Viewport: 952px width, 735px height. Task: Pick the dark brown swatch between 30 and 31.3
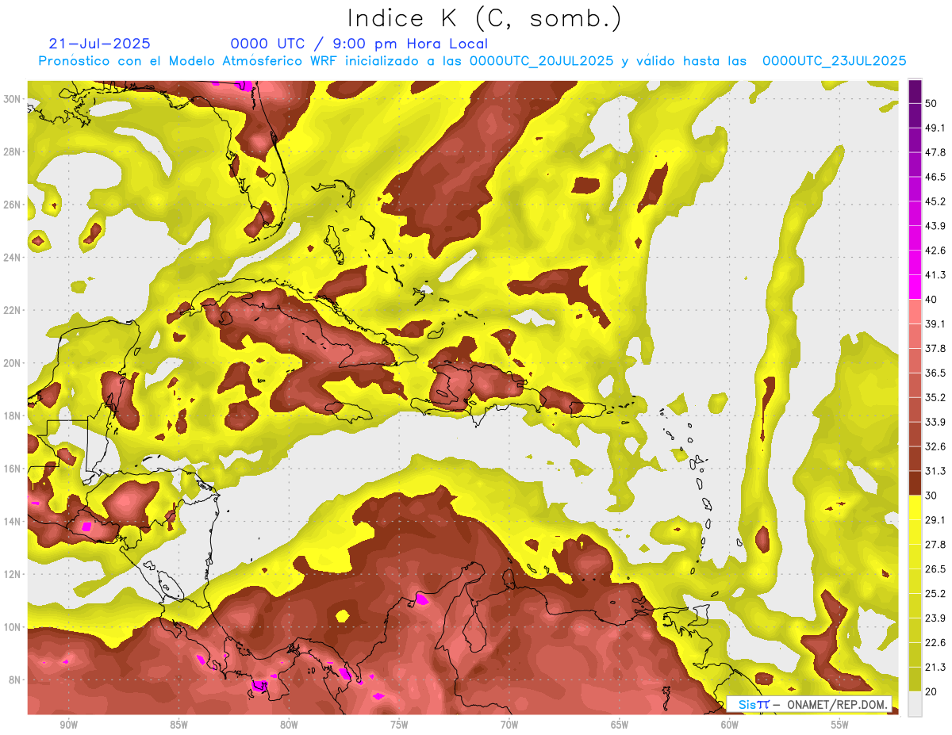(x=915, y=483)
